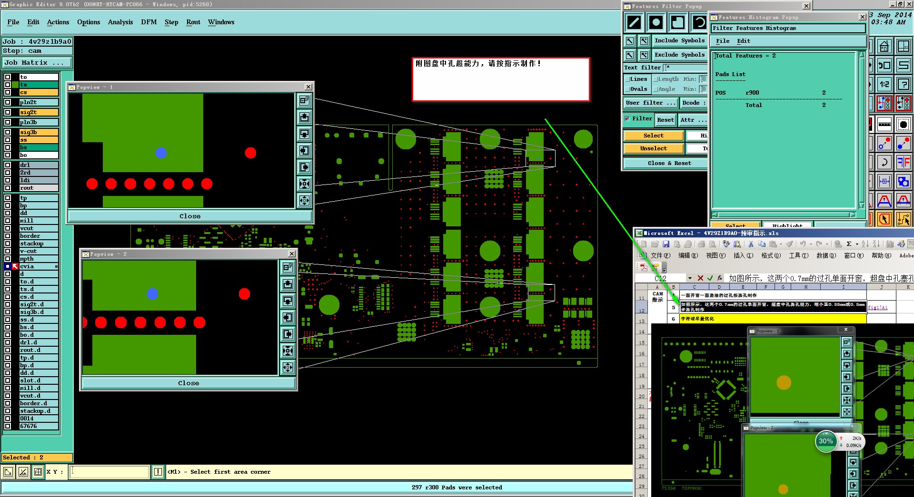Click the Insert Function fx icon in Excel
This screenshot has height=497, width=914.
point(720,278)
